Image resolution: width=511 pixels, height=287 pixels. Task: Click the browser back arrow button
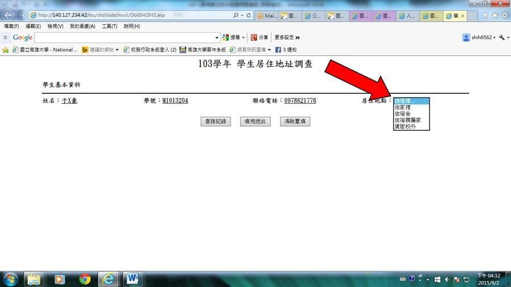[x=9, y=15]
